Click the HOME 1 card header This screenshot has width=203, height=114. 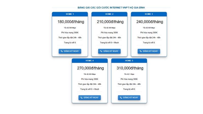70,14
